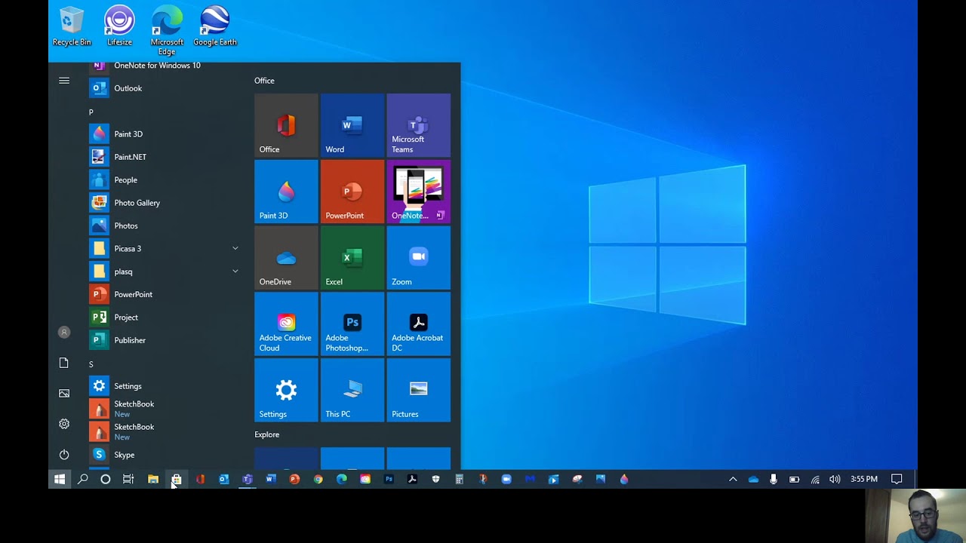Open the This PC tile
Screen dimensions: 966x543
click(x=352, y=390)
